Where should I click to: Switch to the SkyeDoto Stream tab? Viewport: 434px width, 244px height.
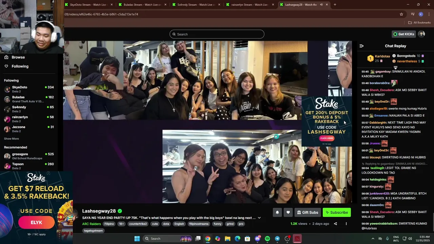[x=88, y=5]
